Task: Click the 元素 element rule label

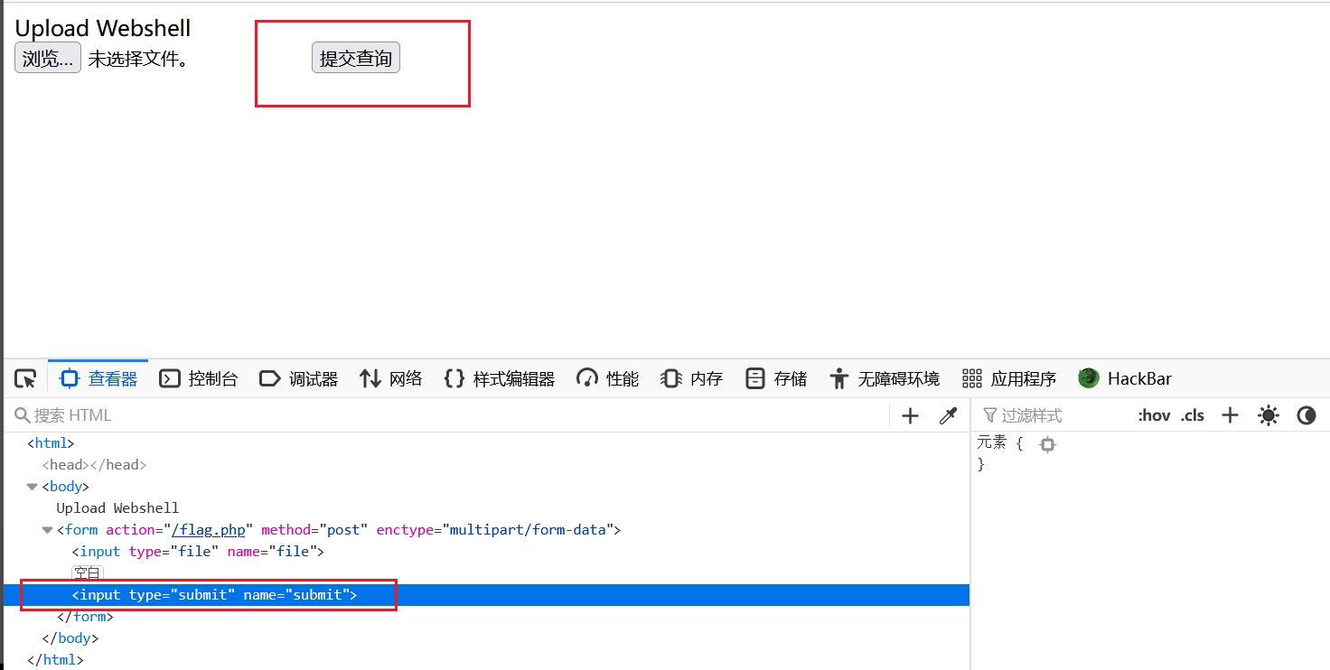Action: pyautogui.click(x=992, y=442)
